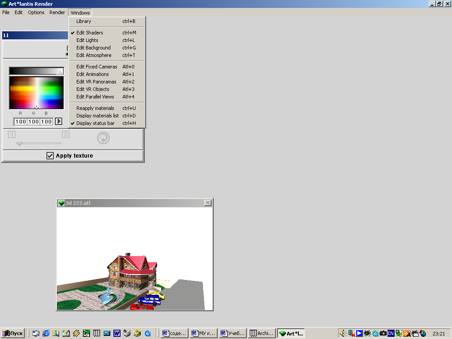Click the 3d 222.atl preview image
Image resolution: width=452 pixels, height=339 pixels.
pyautogui.click(x=135, y=259)
